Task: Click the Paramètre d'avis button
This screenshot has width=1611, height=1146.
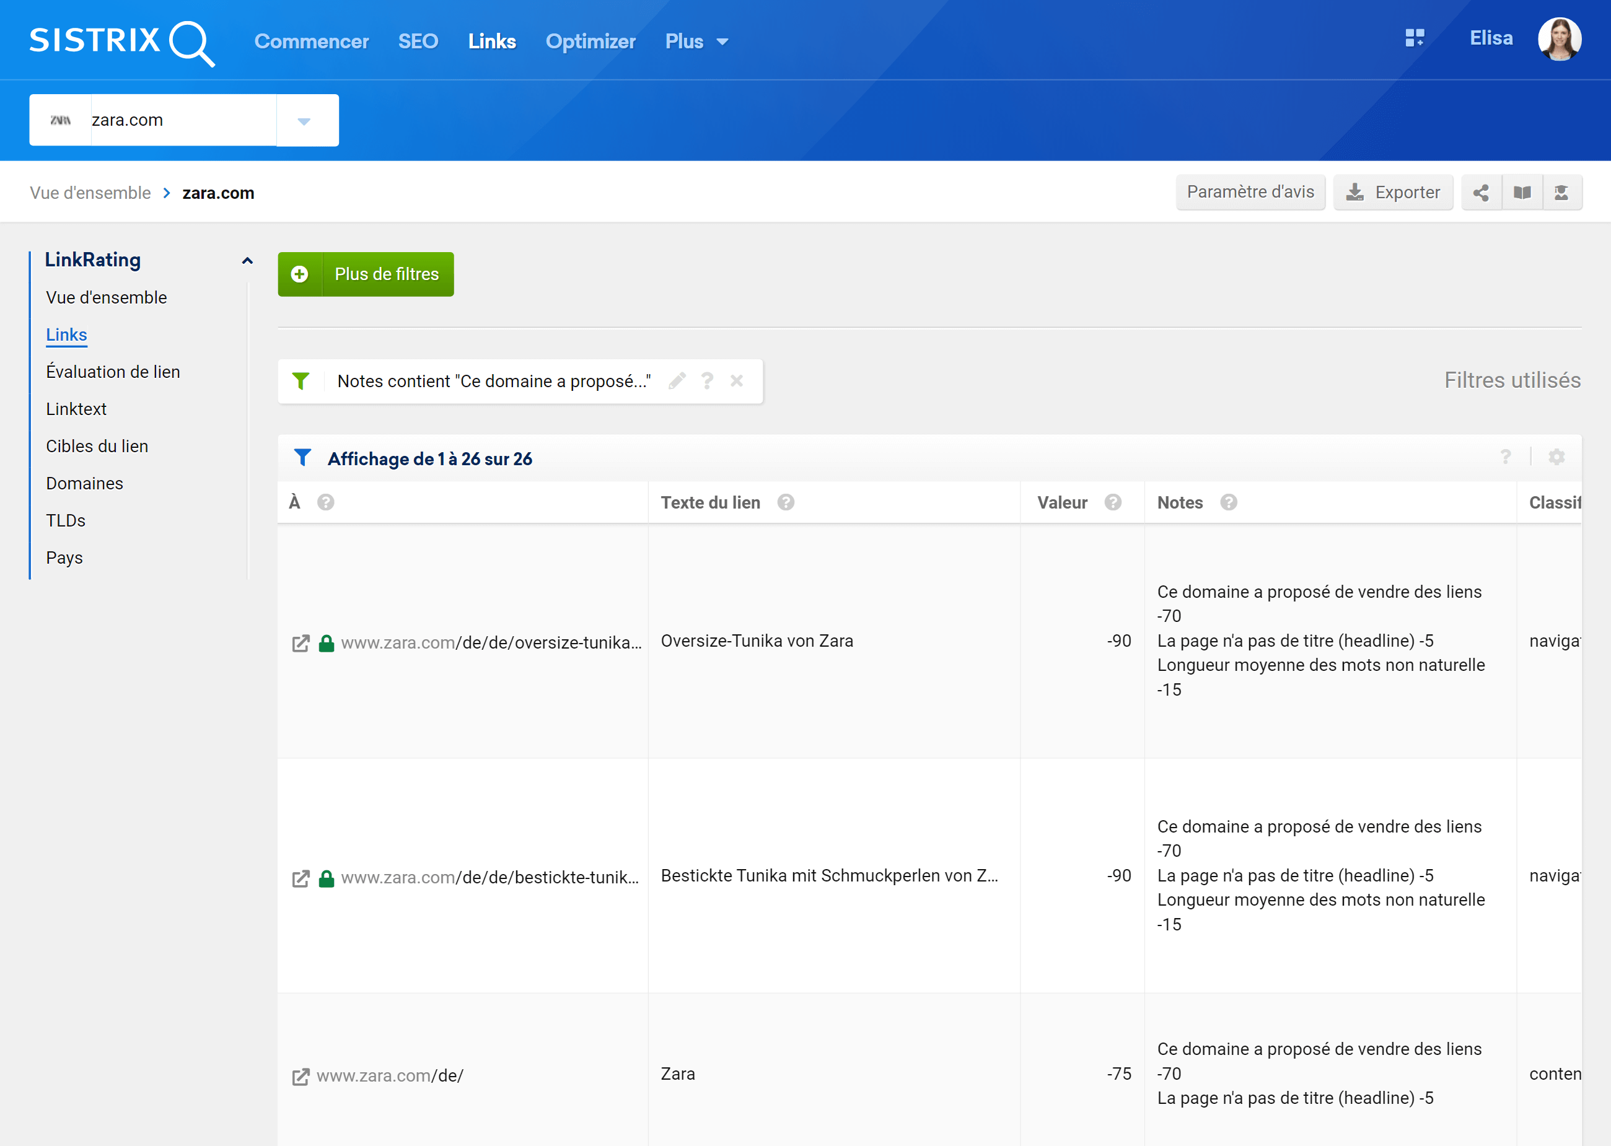Action: click(x=1250, y=193)
